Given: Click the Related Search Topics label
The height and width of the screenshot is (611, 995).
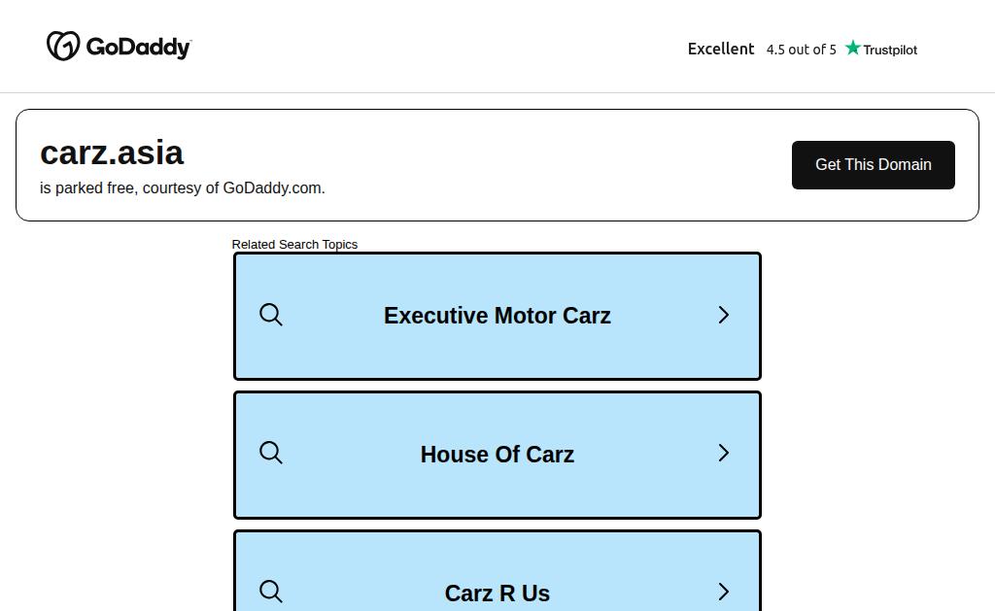Looking at the screenshot, I should tap(294, 244).
